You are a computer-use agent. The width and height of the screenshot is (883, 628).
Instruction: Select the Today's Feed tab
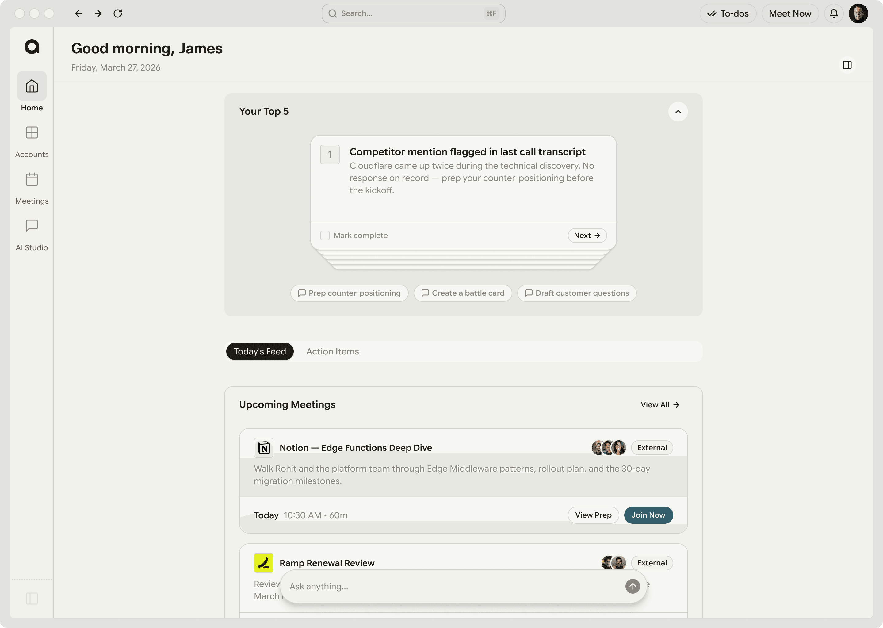[x=259, y=351]
